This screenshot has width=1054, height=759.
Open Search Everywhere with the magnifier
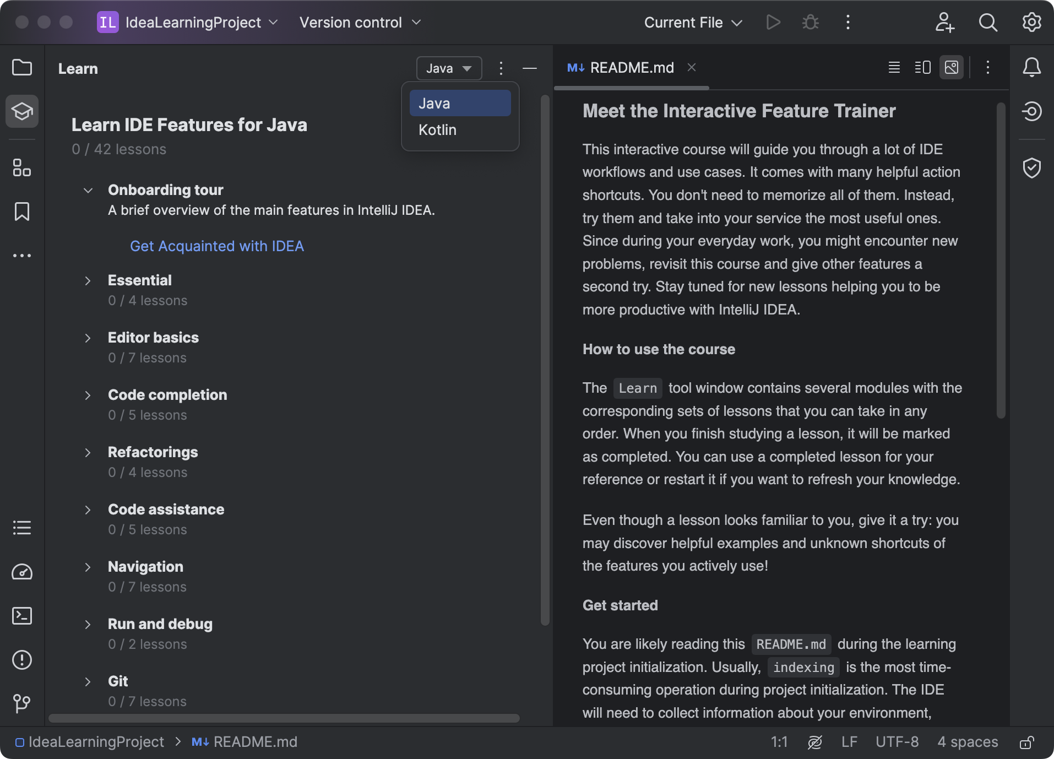987,23
